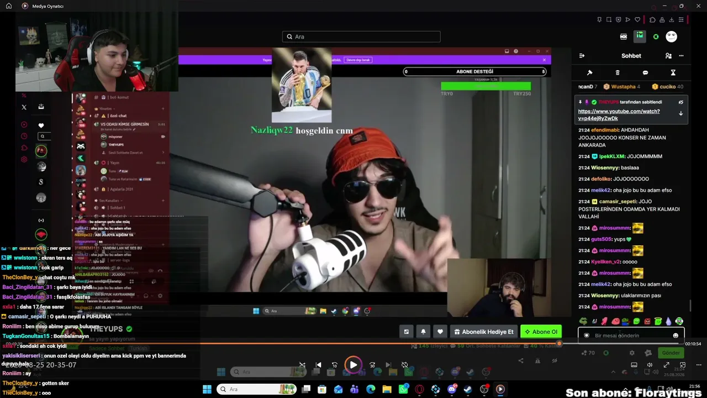Jump to the previous track
This screenshot has width=707, height=398.
pyautogui.click(x=318, y=365)
